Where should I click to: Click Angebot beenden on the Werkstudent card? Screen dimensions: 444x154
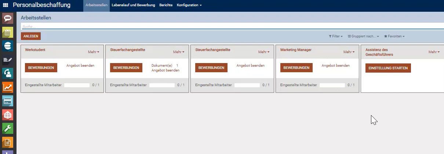(x=80, y=66)
